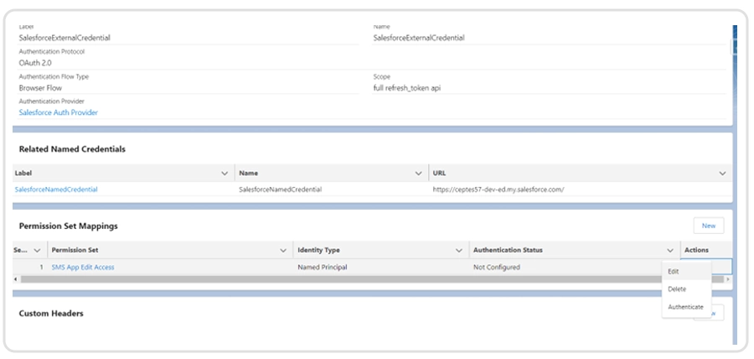Click the left scroll arrow under the table
The width and height of the screenshot is (754, 359).
pyautogui.click(x=16, y=278)
